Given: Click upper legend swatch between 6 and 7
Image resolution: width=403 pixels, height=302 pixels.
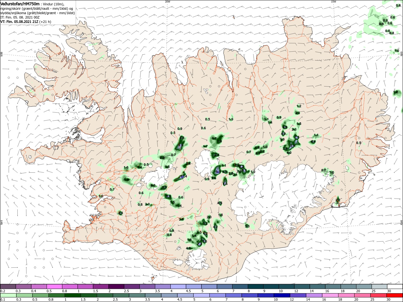Looking at the screenshot, I should point(224,286).
